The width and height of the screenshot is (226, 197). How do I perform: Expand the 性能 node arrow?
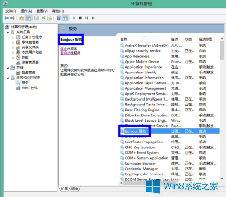[13, 58]
